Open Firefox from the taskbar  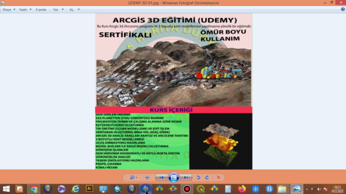pos(242,189)
